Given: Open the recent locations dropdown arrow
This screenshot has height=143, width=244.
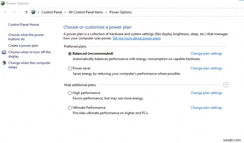Looking at the screenshot, I should [x=20, y=12].
